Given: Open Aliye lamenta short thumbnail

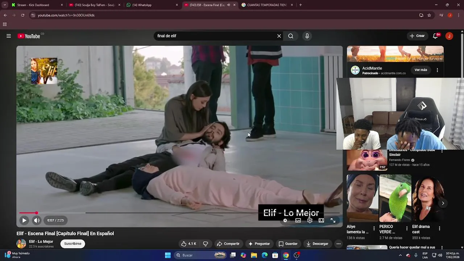Looking at the screenshot, I should click(362, 198).
